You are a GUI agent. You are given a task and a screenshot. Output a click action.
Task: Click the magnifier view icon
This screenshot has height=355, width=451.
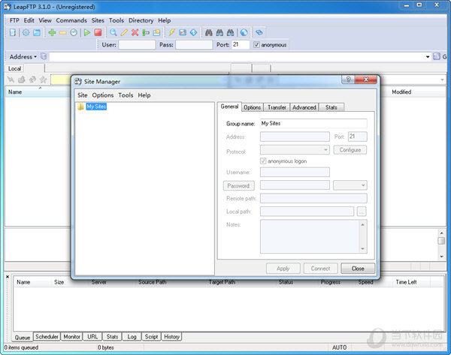113,32
